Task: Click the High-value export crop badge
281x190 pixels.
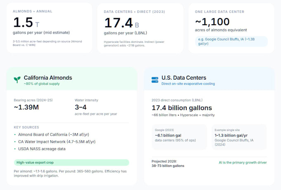Action: (x=71, y=162)
